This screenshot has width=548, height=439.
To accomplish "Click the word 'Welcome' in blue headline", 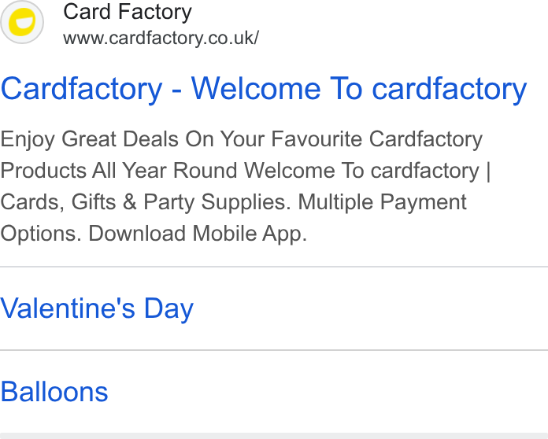I will coord(256,89).
